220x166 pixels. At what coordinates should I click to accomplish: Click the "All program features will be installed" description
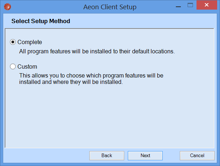click(97, 52)
